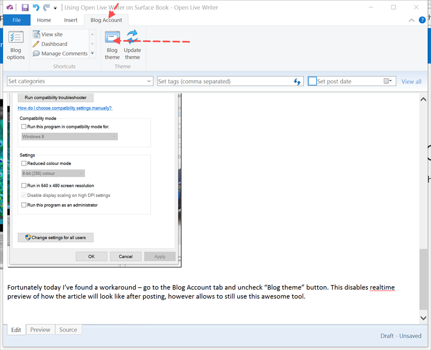Click the underlined word "realtime"
Viewport: 431px width, 350px height.
pos(382,288)
